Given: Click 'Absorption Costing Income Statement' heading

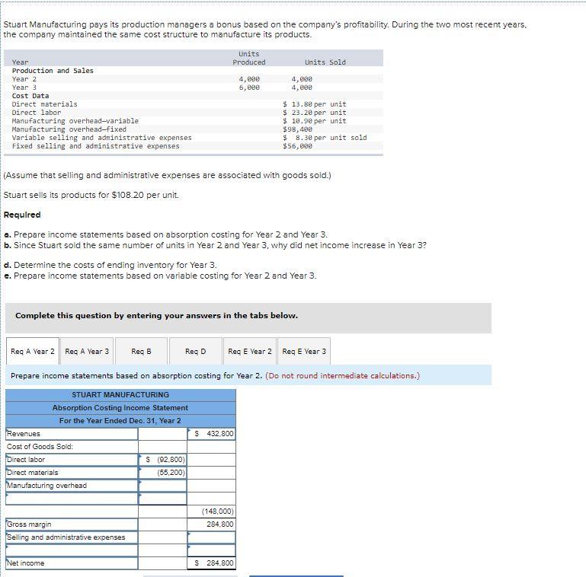Looking at the screenshot, I should point(120,408).
